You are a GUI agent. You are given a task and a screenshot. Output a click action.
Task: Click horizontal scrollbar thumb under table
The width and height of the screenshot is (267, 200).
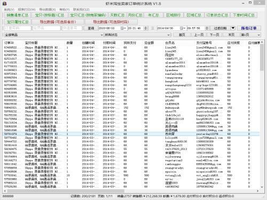click(66, 191)
